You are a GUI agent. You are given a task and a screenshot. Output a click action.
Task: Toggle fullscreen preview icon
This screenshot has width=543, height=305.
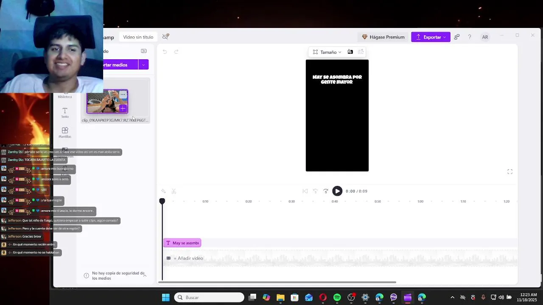point(510,172)
